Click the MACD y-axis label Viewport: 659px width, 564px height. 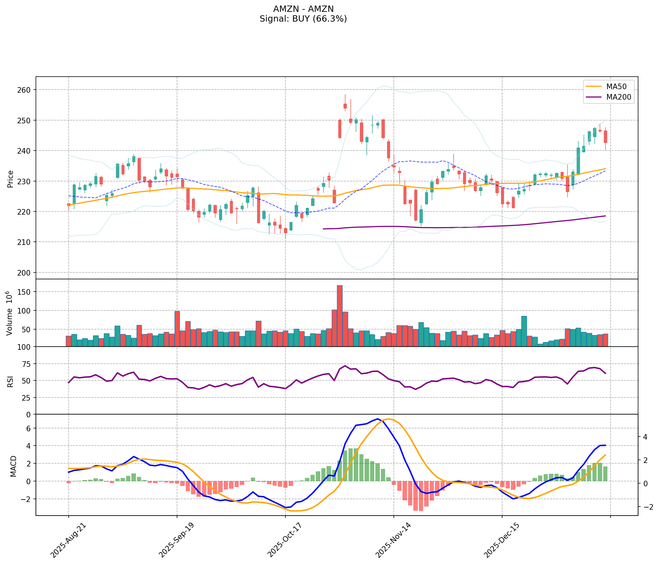click(13, 466)
